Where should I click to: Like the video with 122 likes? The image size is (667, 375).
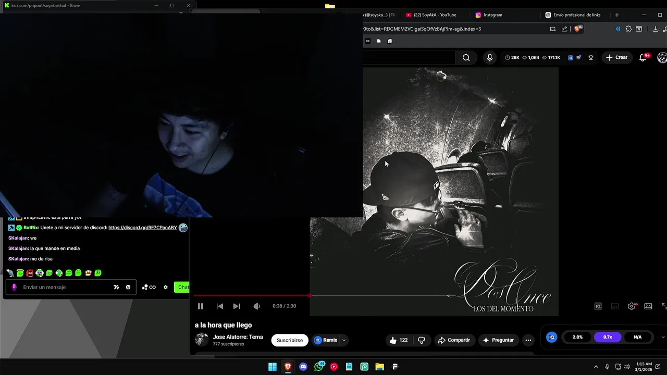(x=398, y=340)
